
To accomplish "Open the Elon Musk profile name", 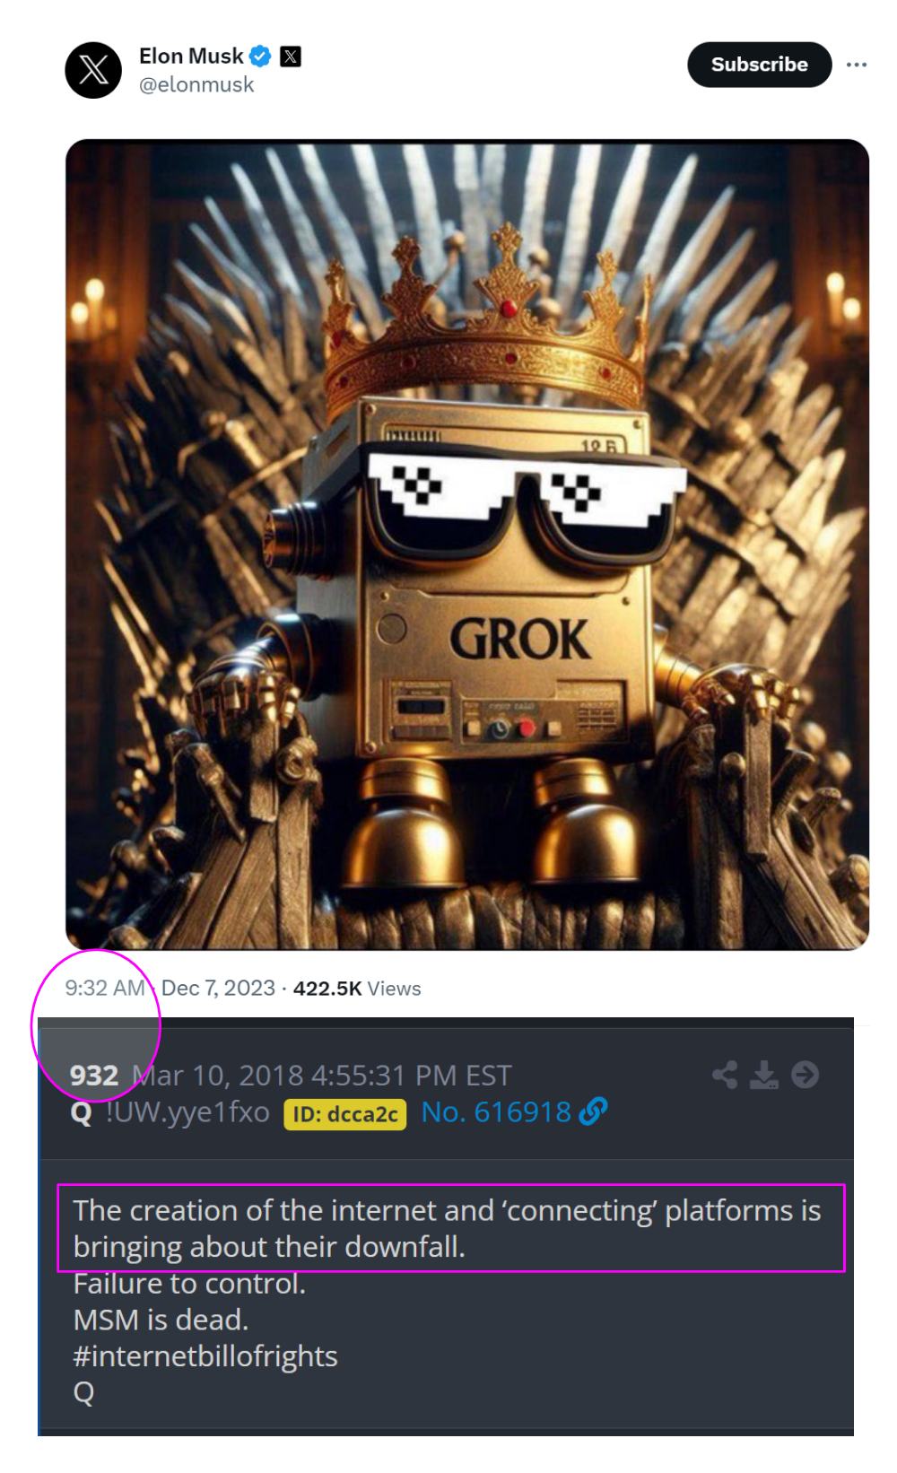I will point(191,57).
